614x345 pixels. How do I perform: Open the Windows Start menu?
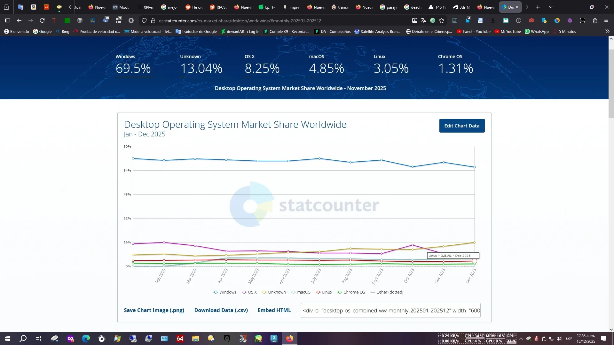(x=8, y=339)
